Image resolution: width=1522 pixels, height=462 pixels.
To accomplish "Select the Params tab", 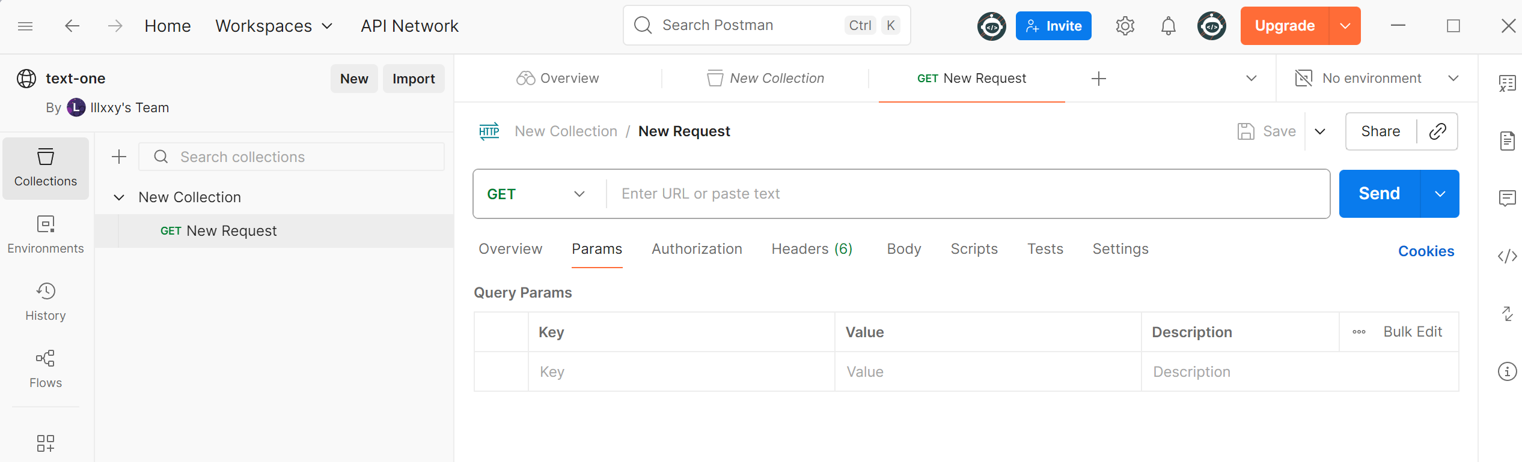I will (597, 249).
